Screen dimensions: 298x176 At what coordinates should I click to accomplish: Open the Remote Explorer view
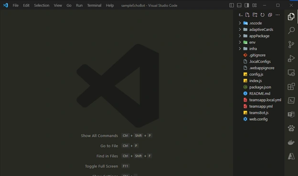click(x=291, y=72)
